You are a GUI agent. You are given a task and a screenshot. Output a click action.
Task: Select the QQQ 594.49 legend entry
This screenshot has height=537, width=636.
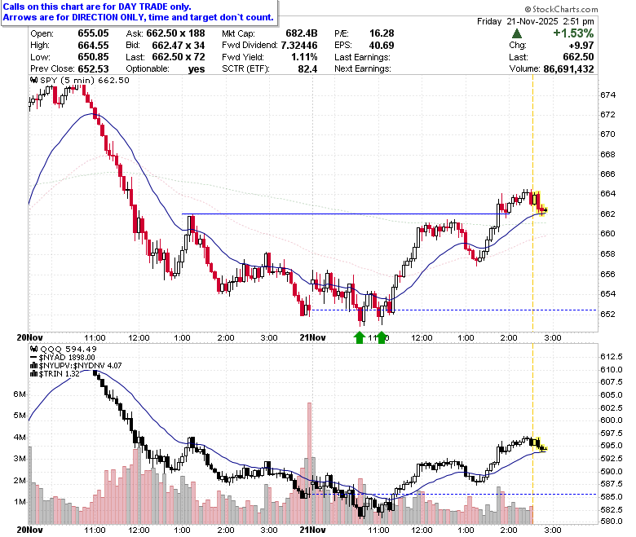click(68, 349)
